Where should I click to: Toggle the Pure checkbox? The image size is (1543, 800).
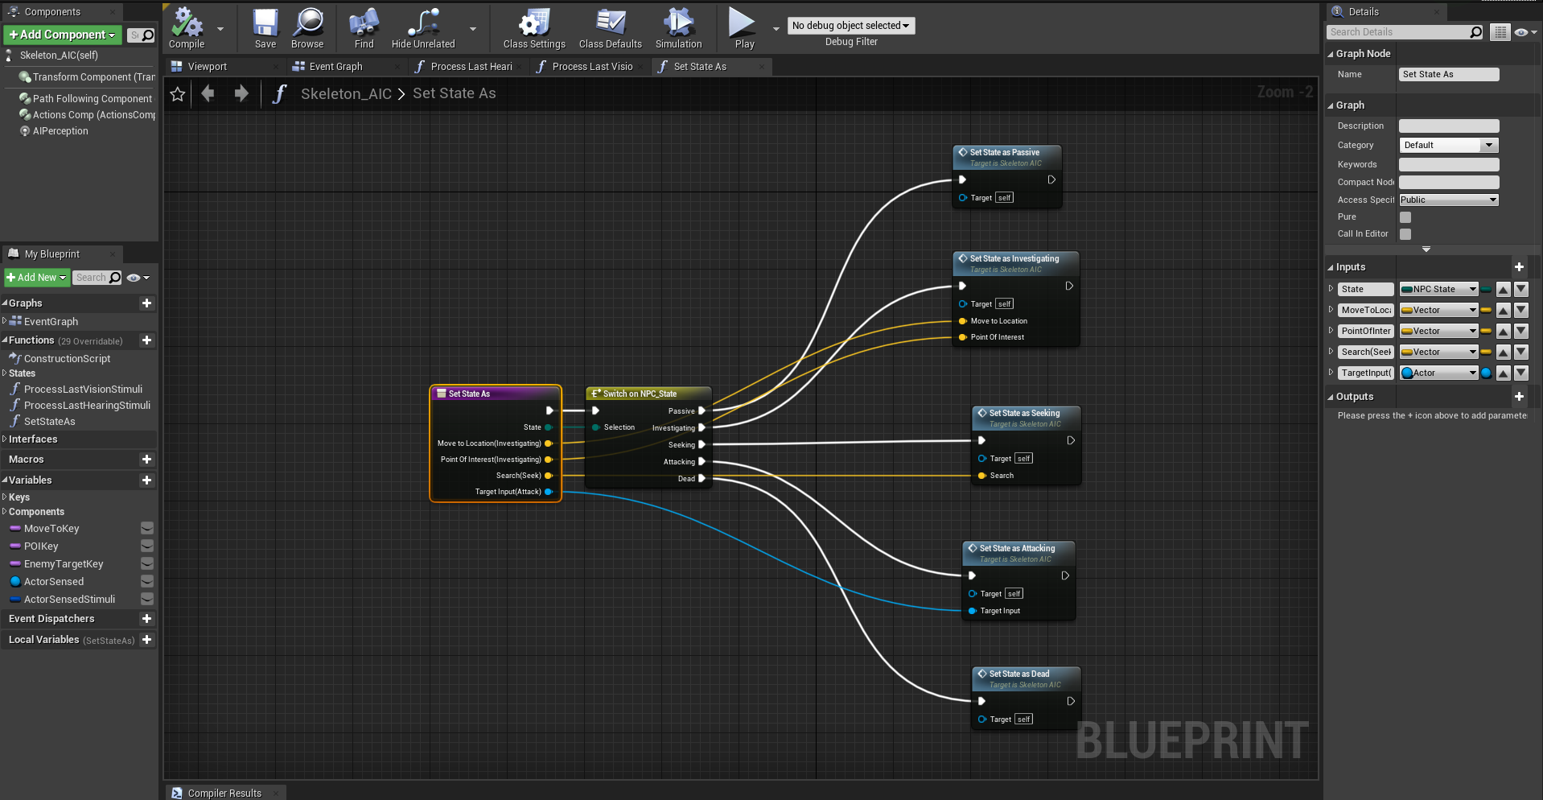point(1405,217)
